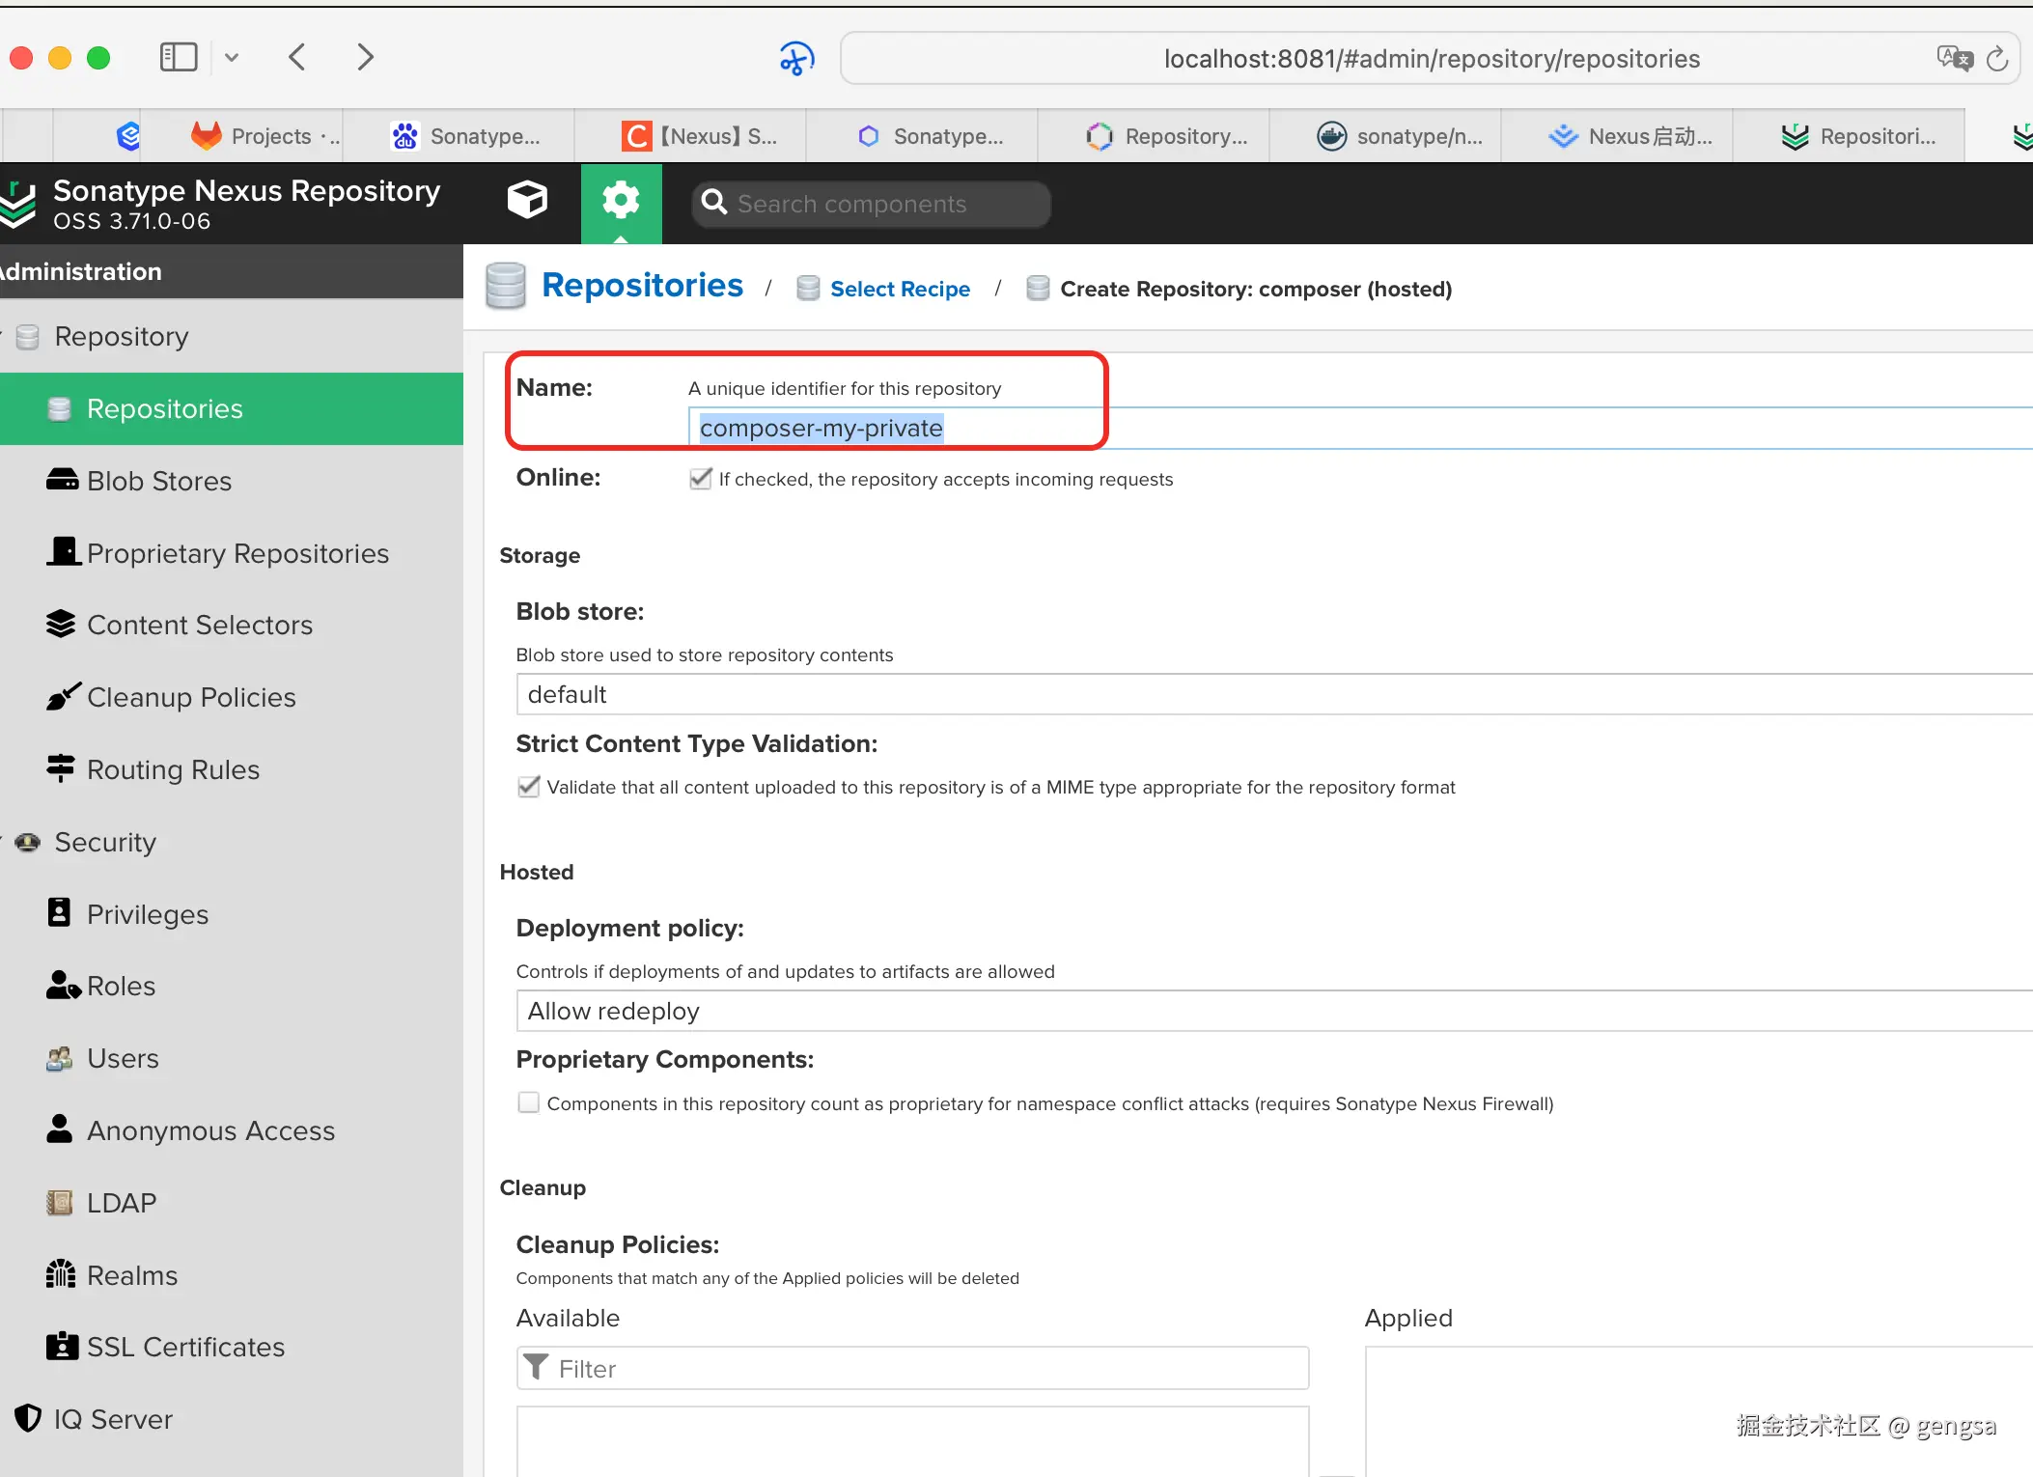Click the Repositories breadcrumb link
2033x1477 pixels.
pos(642,286)
